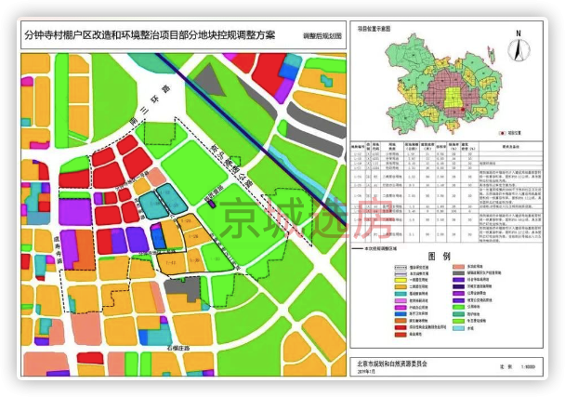Click the 1:10000 scale value
Screen dimensions: 565x397
tap(528, 366)
